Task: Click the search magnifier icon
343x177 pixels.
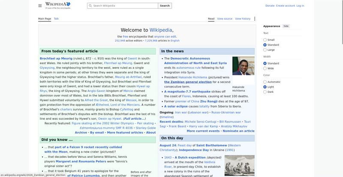Action: pos(90,6)
